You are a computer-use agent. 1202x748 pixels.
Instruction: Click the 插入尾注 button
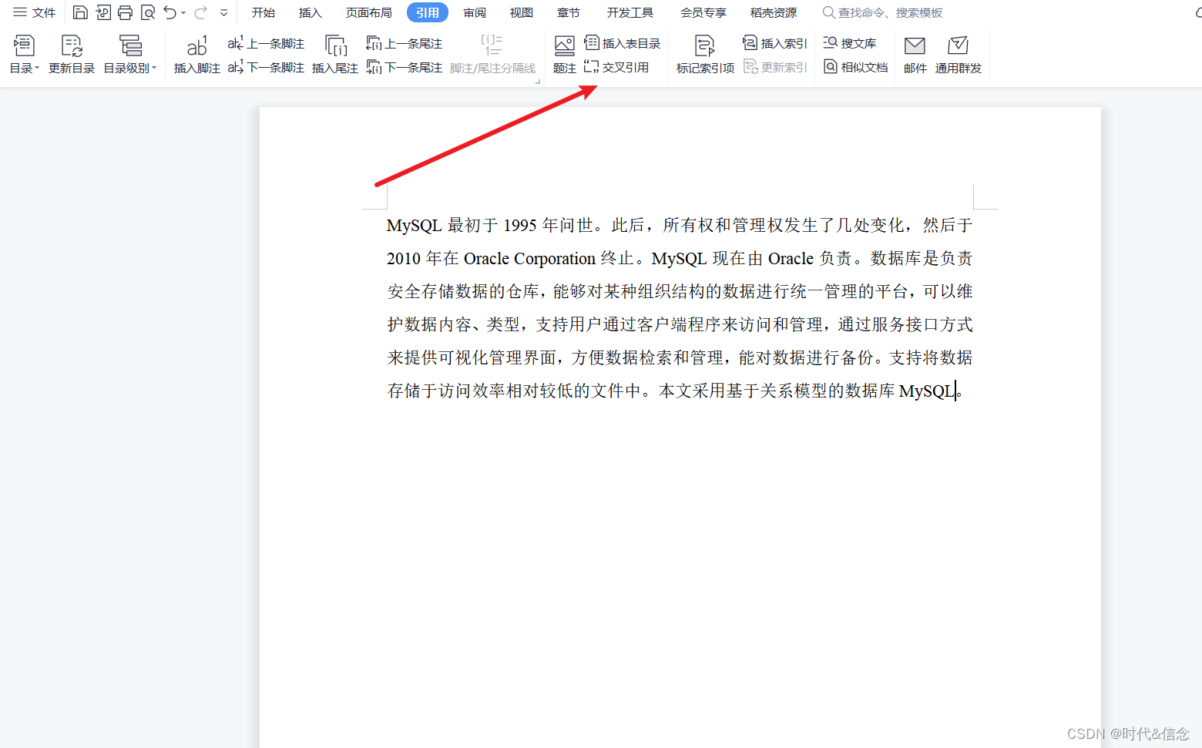(335, 55)
